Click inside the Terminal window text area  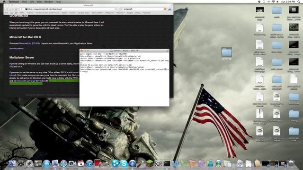pos(124,79)
